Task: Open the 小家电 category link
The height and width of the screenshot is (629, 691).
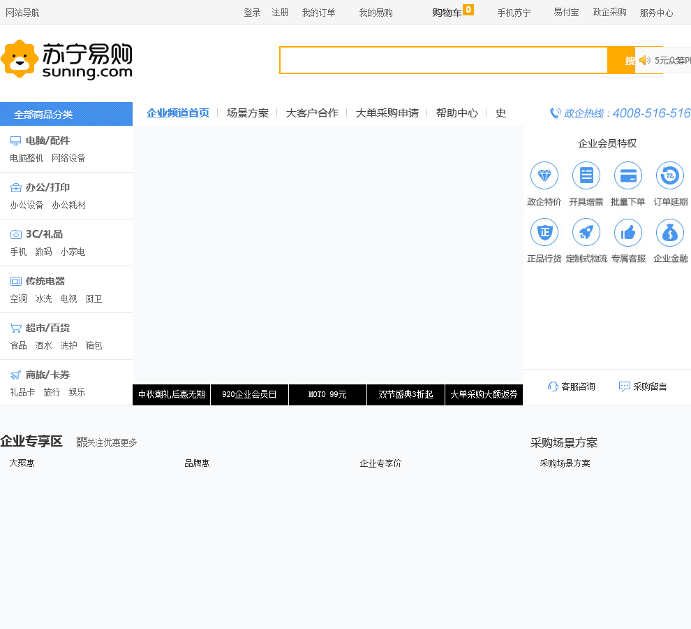Action: tap(73, 252)
